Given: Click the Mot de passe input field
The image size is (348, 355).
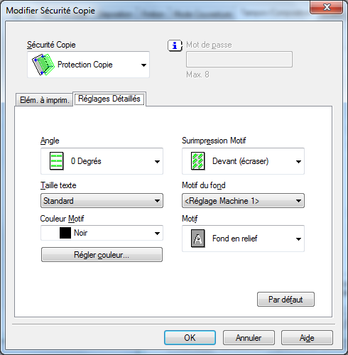Looking at the screenshot, I should [239, 60].
